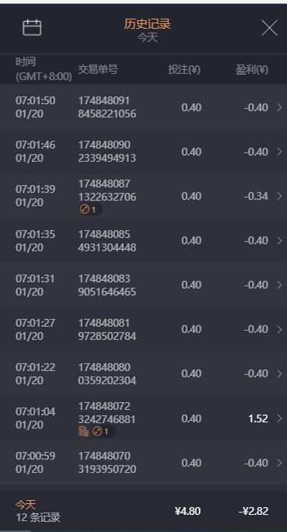Click free-spin badge on order 1322632706
Image resolution: width=287 pixels, height=532 pixels.
(89, 210)
